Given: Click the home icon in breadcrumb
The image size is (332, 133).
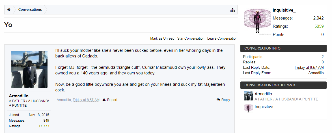Looking at the screenshot, I should [9, 10].
